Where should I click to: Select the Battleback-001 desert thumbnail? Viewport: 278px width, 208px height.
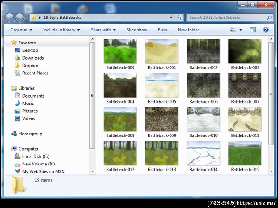pos(162,51)
